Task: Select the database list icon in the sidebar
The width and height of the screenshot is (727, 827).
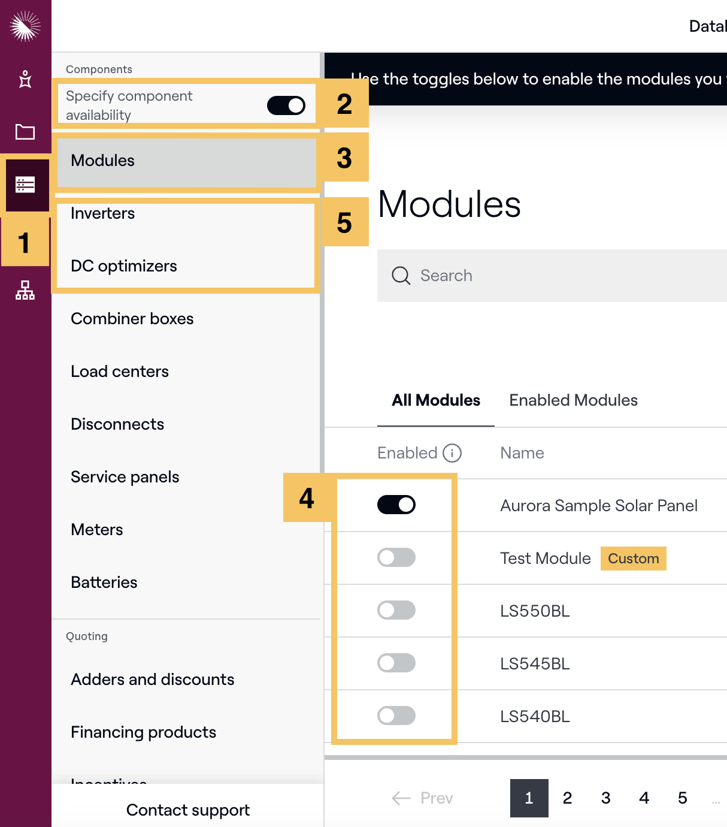Action: [25, 185]
